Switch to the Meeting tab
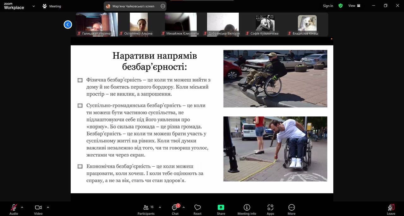Image resolution: width=404 pixels, height=216 pixels. [52, 6]
